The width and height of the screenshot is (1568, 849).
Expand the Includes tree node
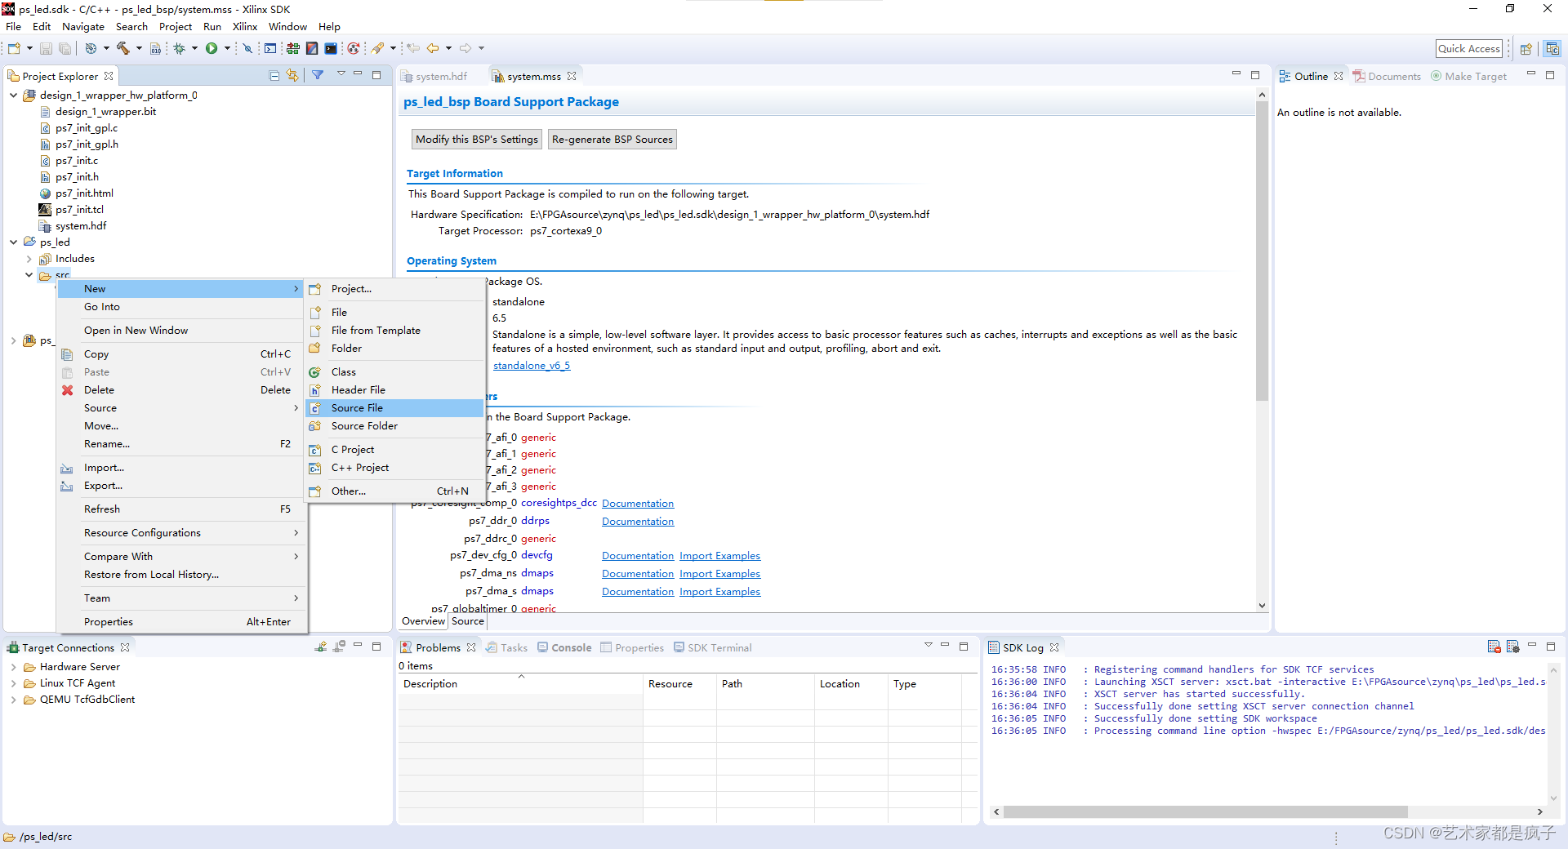click(x=29, y=259)
